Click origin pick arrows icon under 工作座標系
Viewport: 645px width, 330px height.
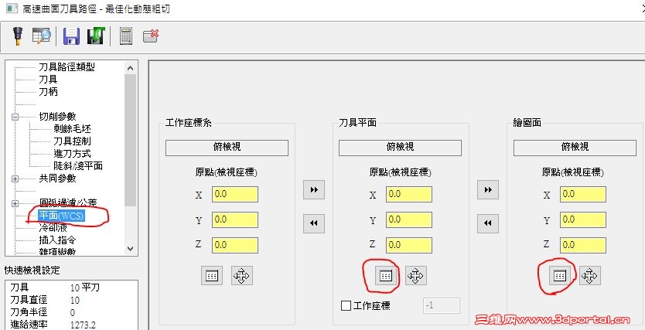[241, 275]
